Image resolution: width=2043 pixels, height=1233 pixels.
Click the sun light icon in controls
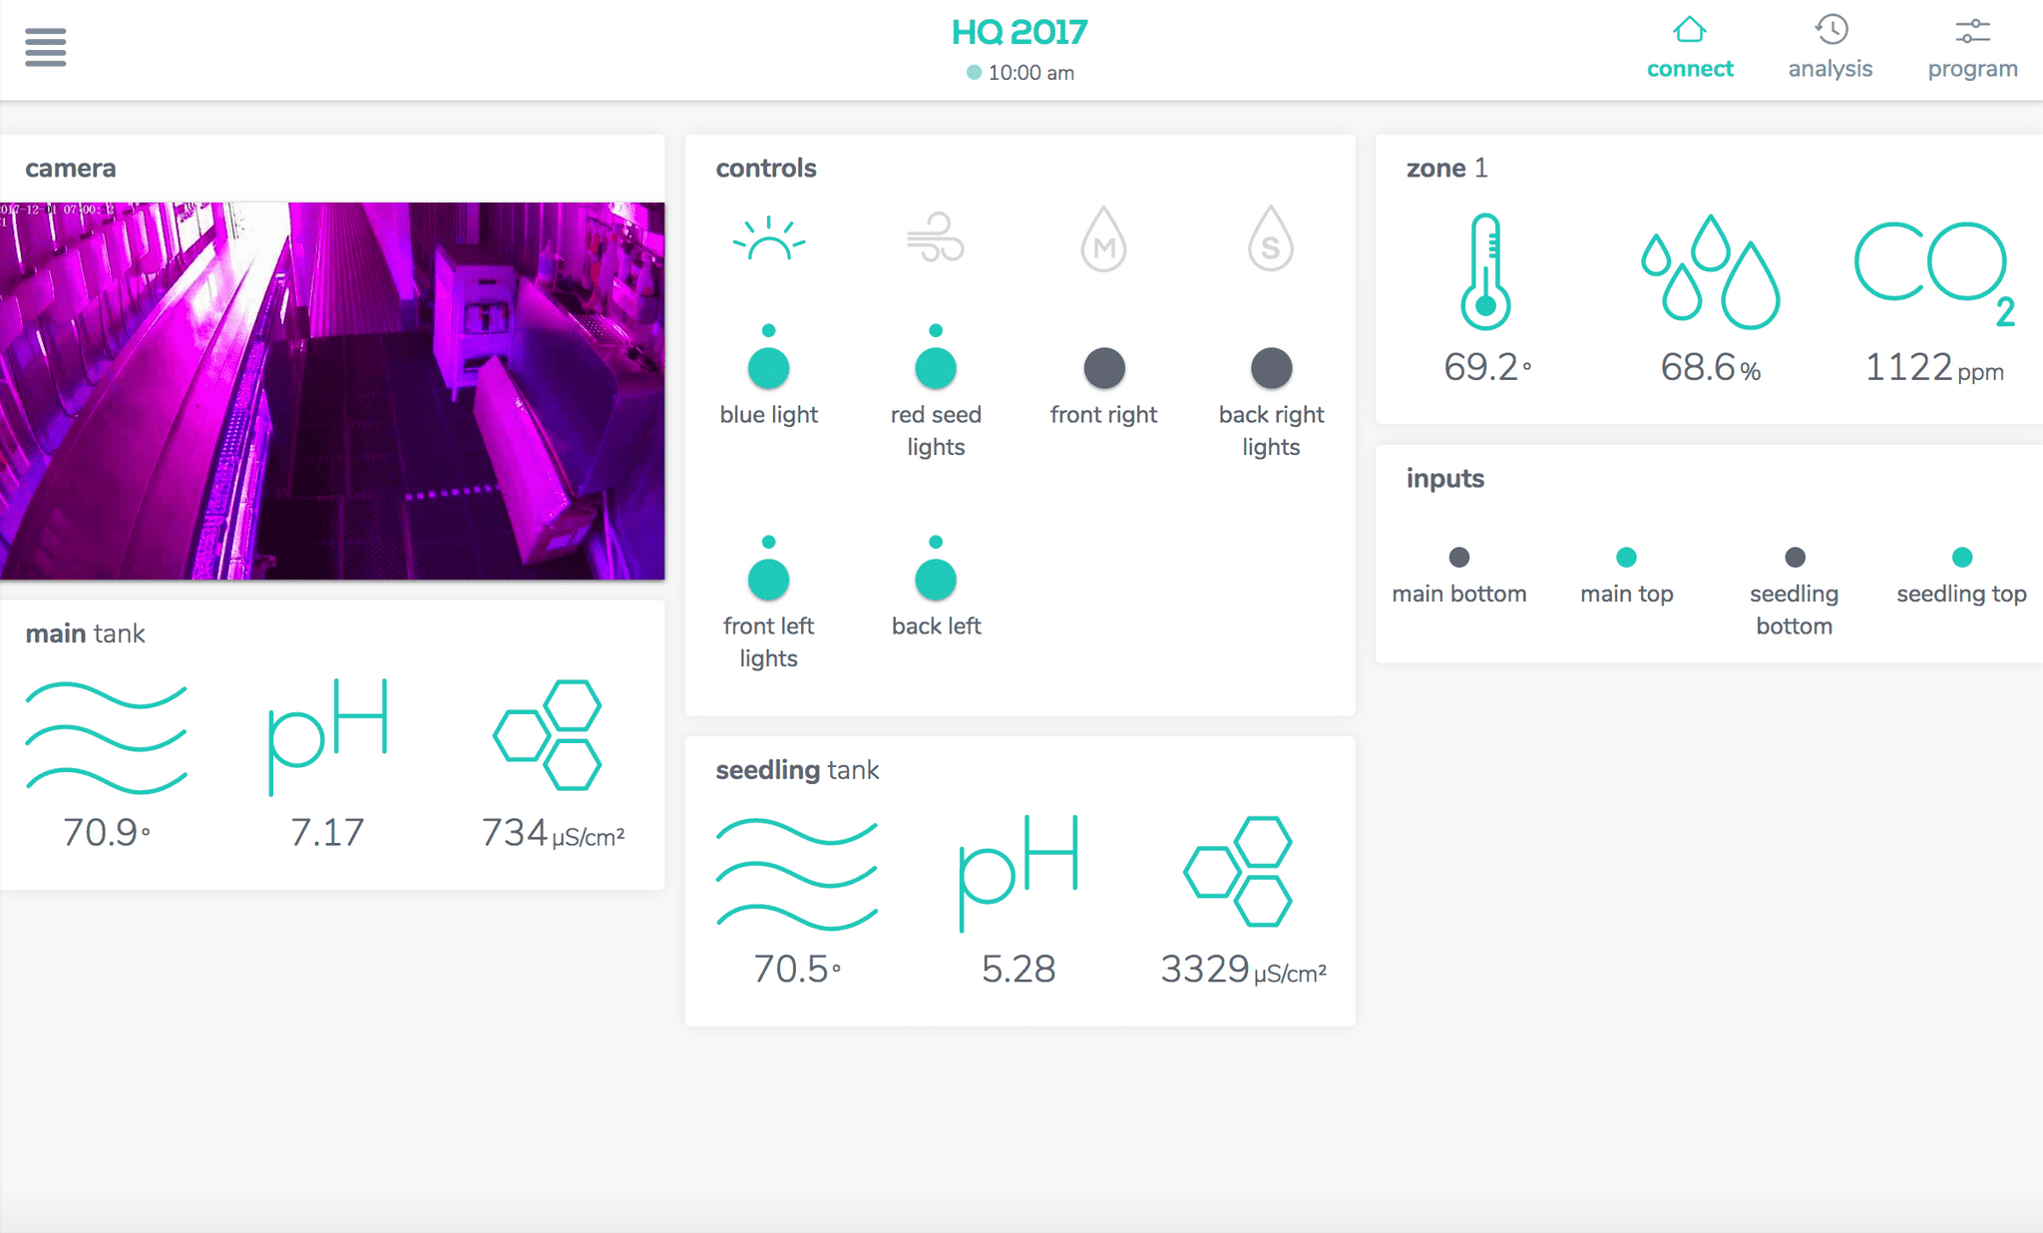(x=768, y=239)
